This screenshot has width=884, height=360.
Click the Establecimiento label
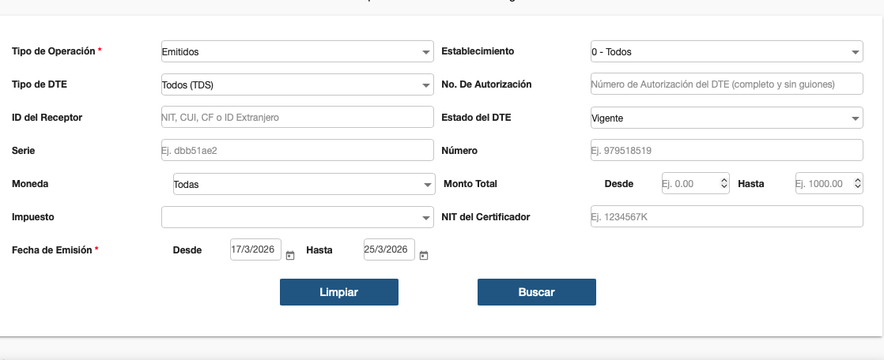(x=478, y=51)
